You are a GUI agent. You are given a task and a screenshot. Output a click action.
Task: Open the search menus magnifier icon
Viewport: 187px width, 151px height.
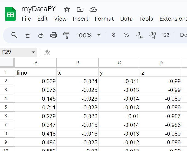pyautogui.click(x=14, y=35)
